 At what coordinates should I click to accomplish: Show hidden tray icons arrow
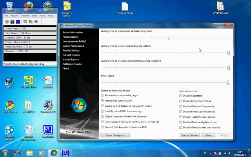click(210, 153)
